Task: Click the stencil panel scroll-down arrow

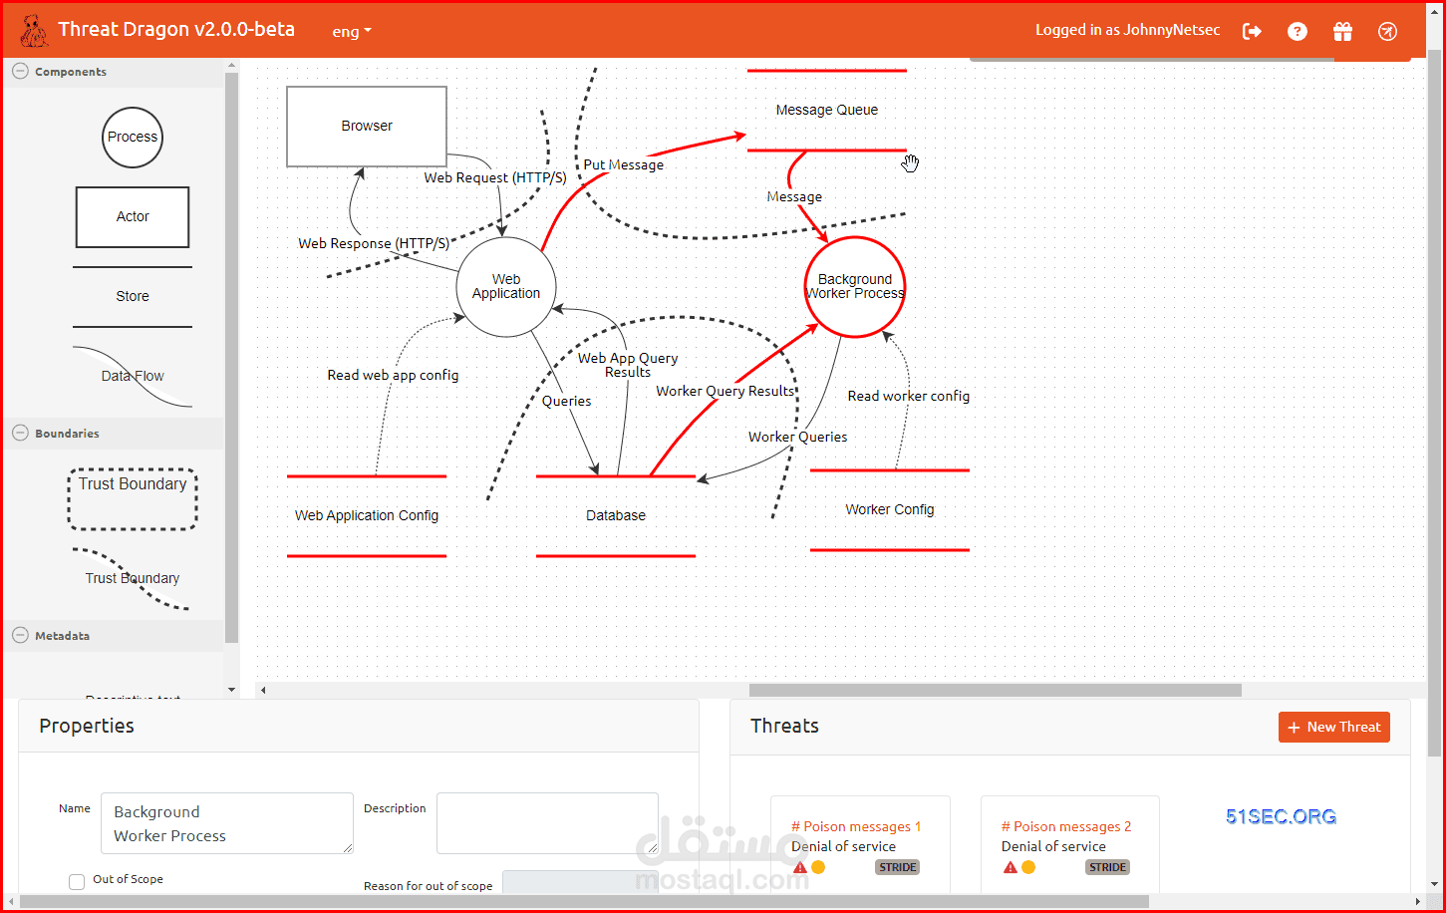Action: click(232, 690)
